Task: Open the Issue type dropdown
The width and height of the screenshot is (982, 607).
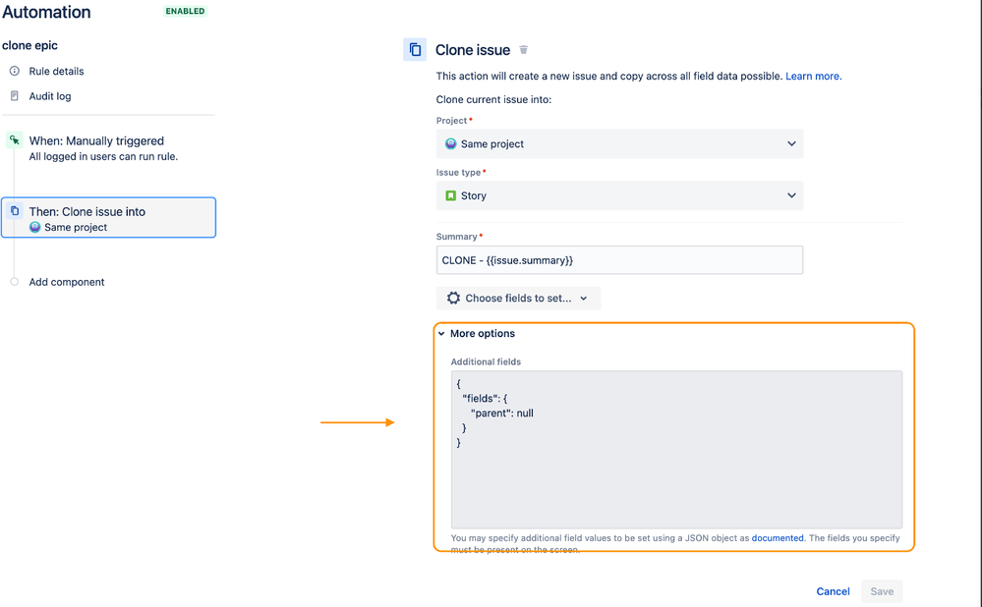Action: click(619, 195)
